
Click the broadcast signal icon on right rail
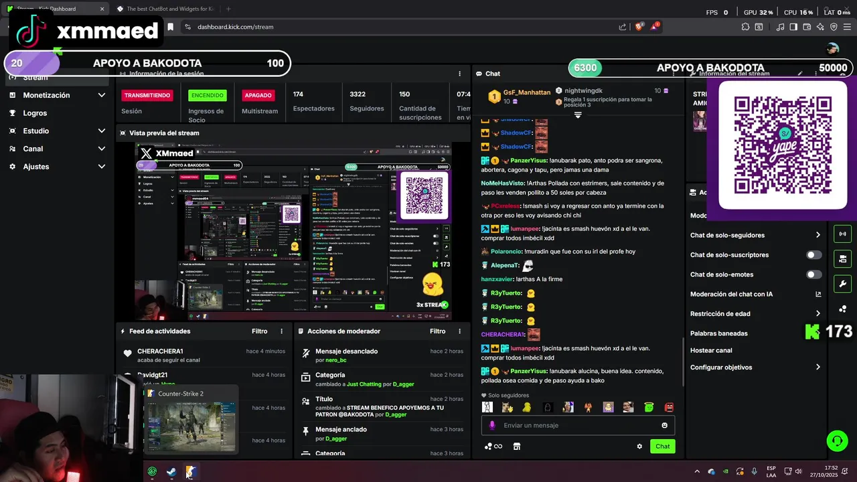(842, 234)
